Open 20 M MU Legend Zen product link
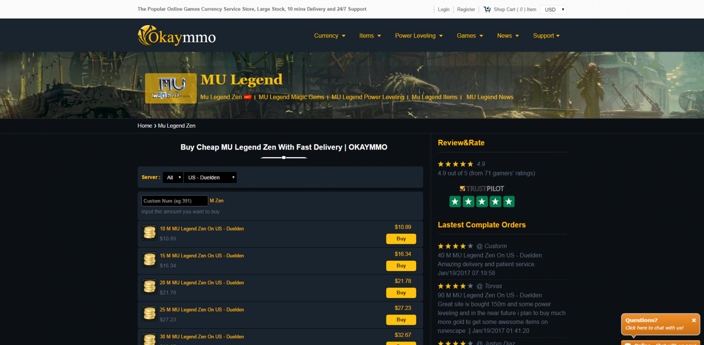This screenshot has height=345, width=704. coord(202,283)
